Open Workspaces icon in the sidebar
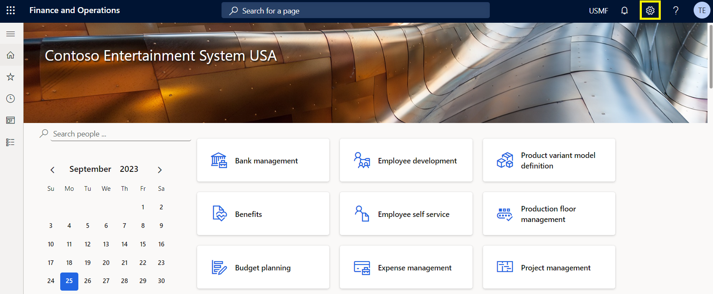Screen dimensions: 713x294 pyautogui.click(x=11, y=120)
